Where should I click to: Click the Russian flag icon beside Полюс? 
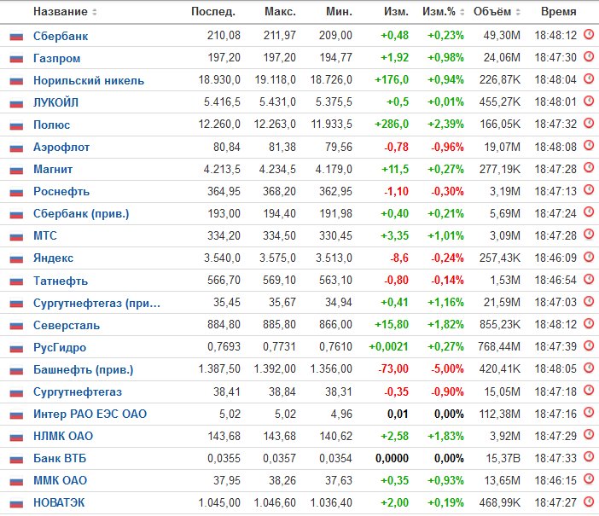pos(16,125)
